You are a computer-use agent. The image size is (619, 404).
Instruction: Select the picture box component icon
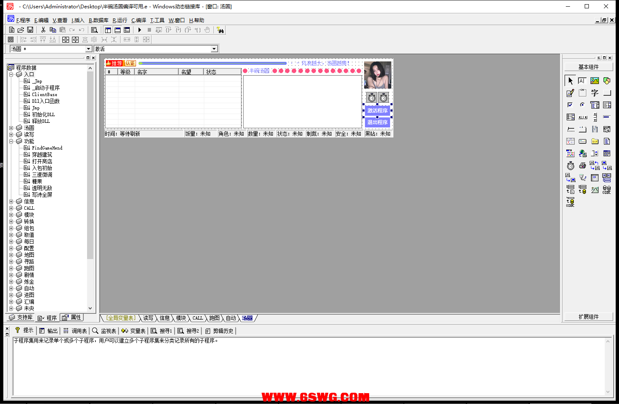[x=595, y=81]
